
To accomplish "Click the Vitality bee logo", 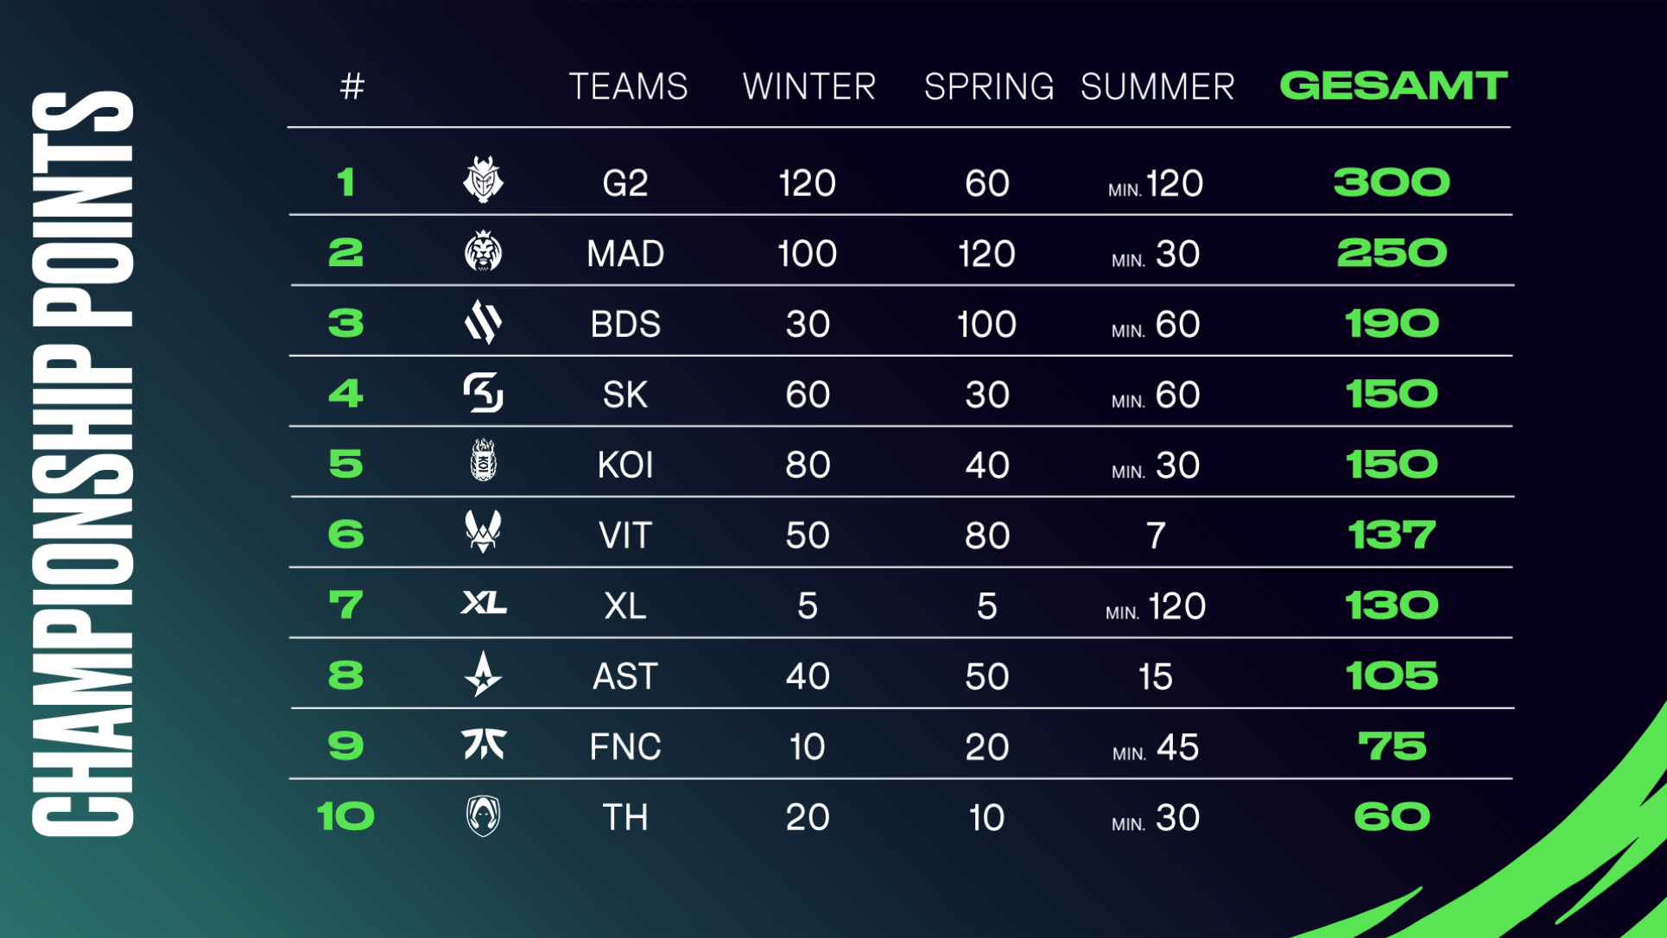I will tap(483, 531).
